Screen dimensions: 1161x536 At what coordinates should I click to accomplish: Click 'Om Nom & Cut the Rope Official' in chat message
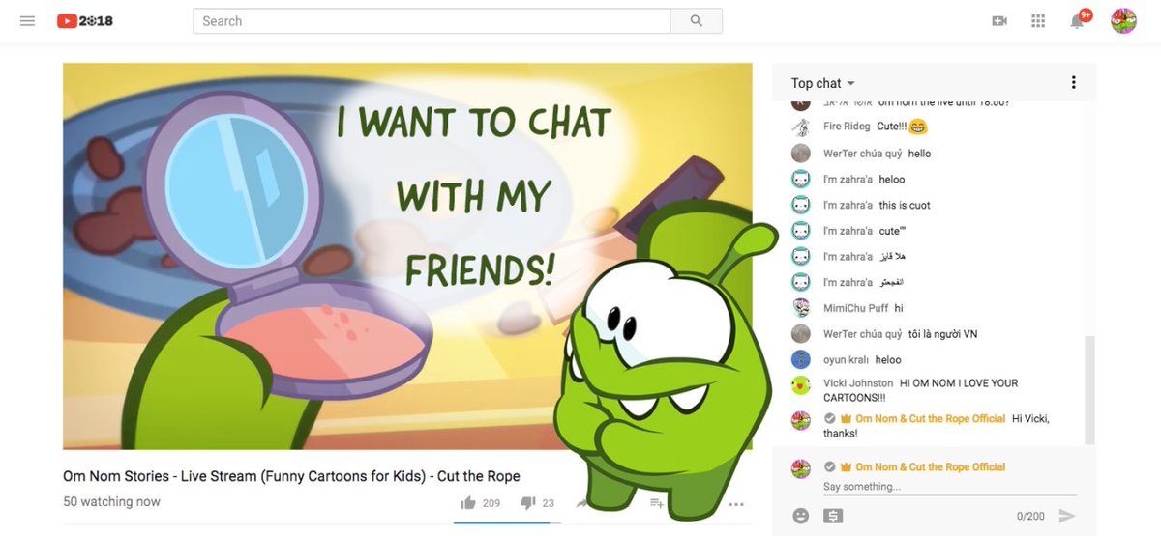pos(930,418)
